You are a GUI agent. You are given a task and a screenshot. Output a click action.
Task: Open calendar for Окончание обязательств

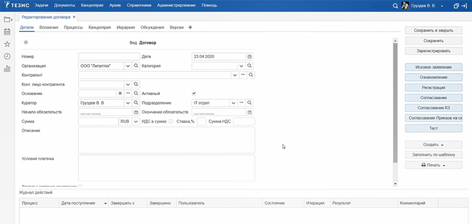tap(249, 112)
